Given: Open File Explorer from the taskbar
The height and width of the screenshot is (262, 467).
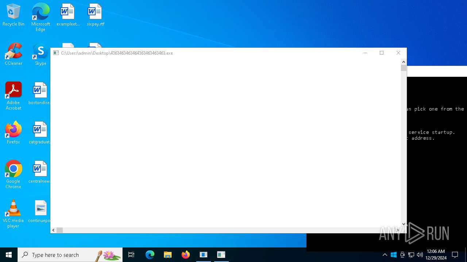Looking at the screenshot, I should 168,255.
